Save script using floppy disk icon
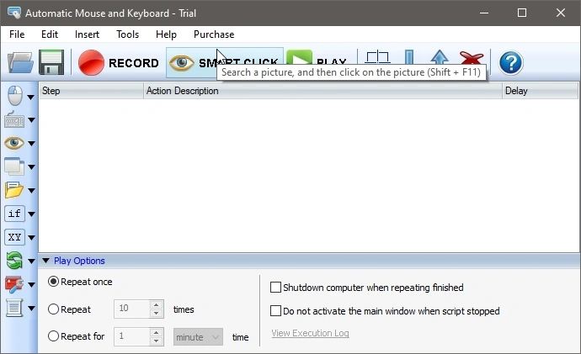581x354 pixels. pyautogui.click(x=51, y=62)
